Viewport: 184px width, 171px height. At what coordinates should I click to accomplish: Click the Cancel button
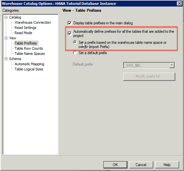141,165
